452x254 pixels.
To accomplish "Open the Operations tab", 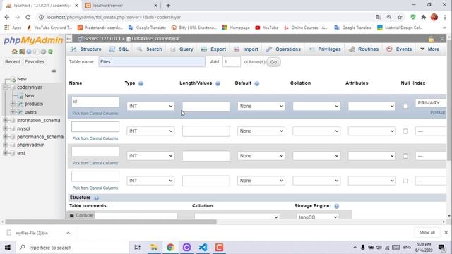I will pos(283,49).
